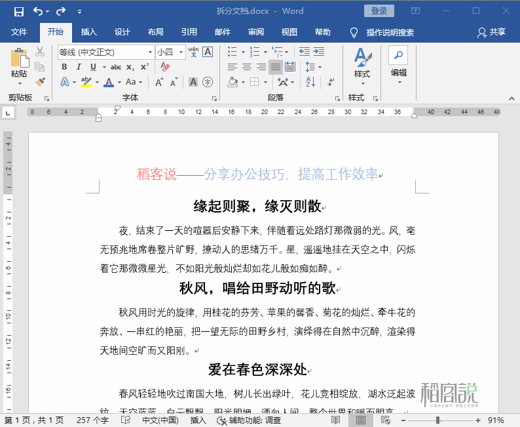Open the paragraph shading paint bucket
The image size is (520, 427).
pyautogui.click(x=232, y=82)
